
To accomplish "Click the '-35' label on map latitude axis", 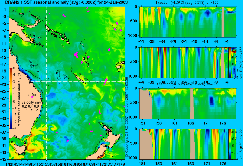I will [x=3, y=125].
